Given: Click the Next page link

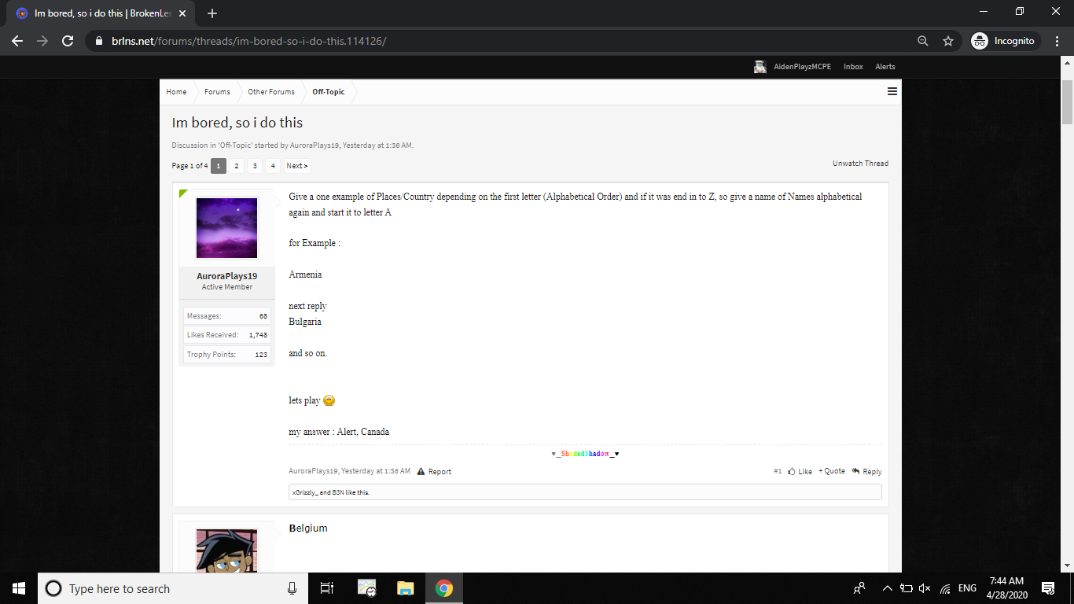Looking at the screenshot, I should tap(297, 166).
